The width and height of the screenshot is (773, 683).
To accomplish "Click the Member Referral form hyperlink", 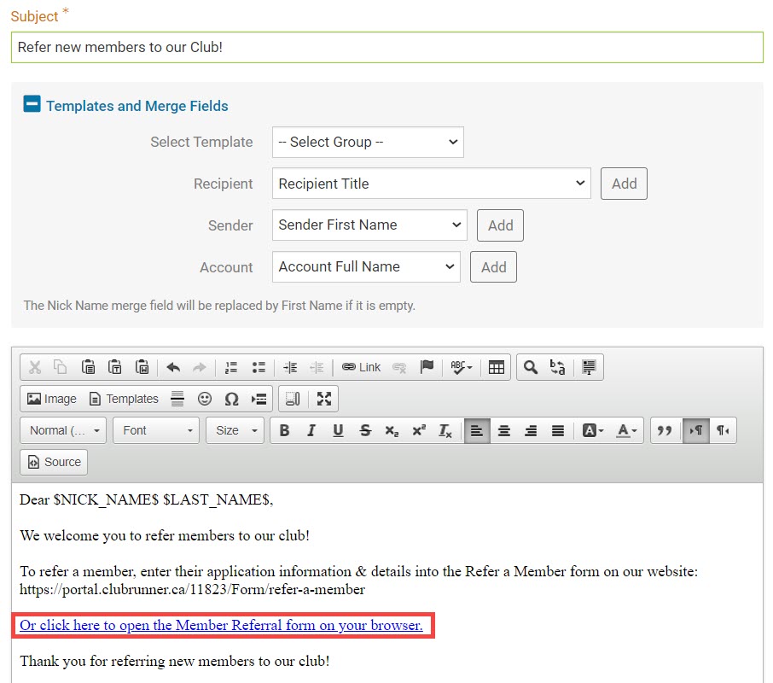I will point(221,626).
